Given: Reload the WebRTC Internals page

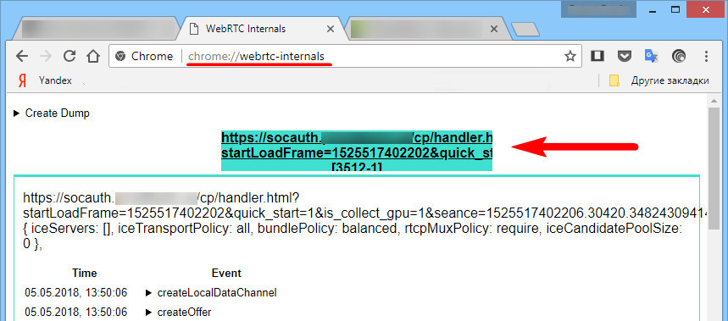Looking at the screenshot, I should [x=69, y=56].
